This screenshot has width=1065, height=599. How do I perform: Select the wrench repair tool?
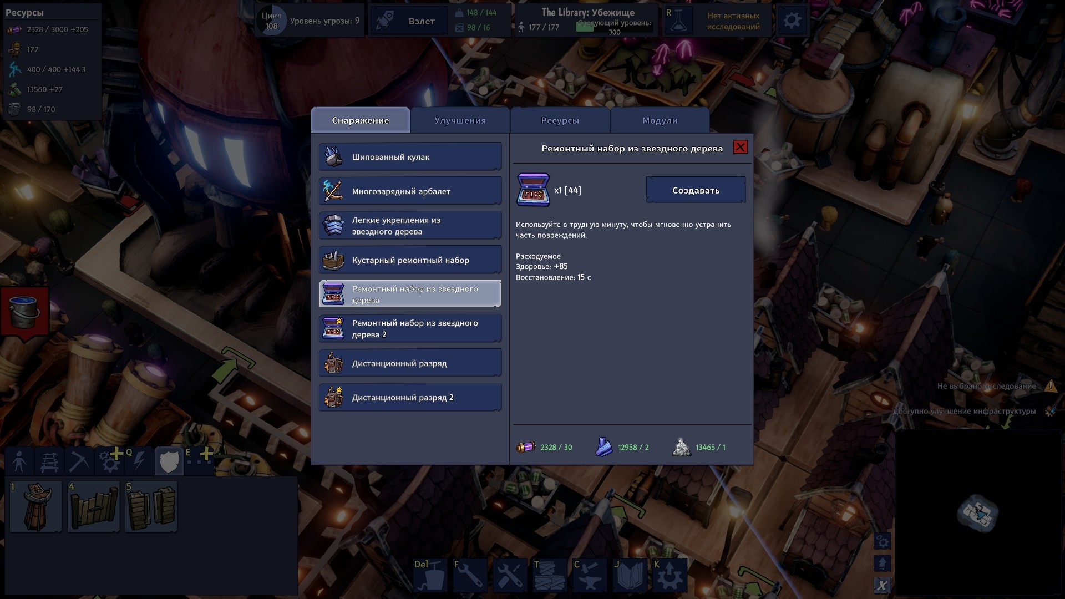pos(470,575)
